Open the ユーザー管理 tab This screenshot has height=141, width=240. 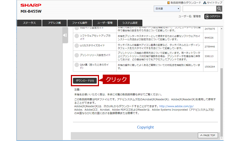(105, 23)
